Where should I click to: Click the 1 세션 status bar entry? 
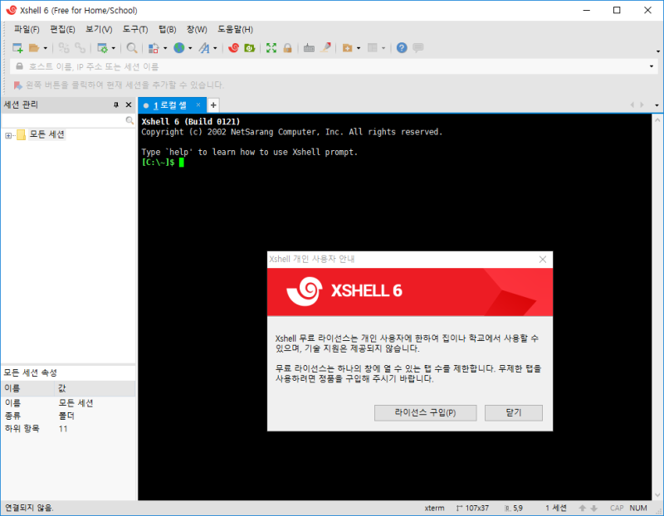(555, 508)
